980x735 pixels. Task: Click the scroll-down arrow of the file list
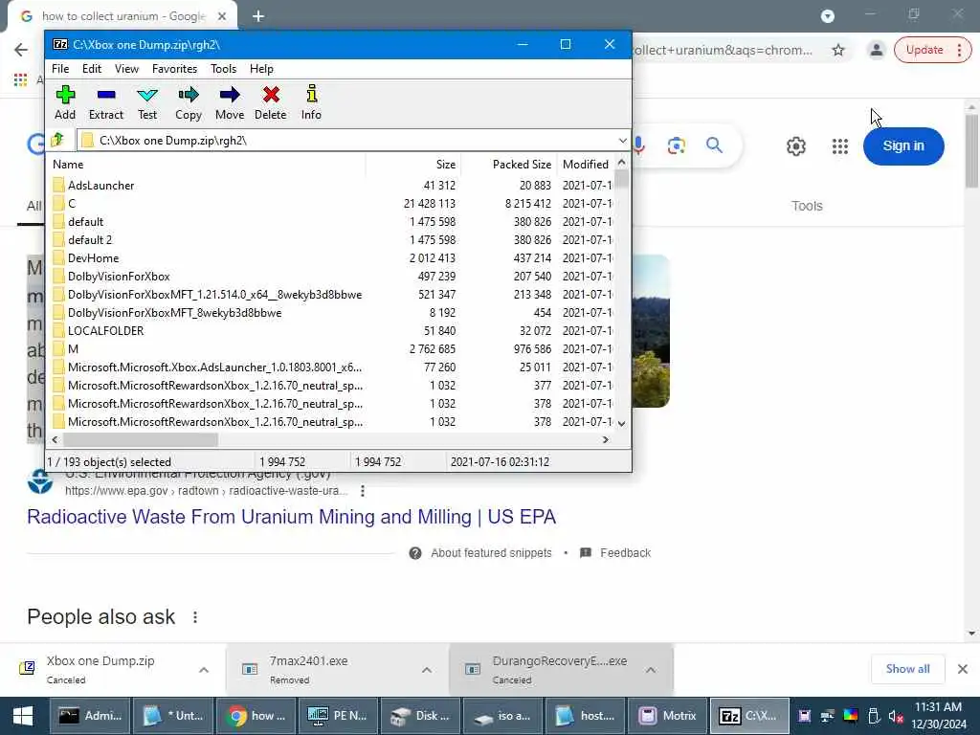[621, 423]
